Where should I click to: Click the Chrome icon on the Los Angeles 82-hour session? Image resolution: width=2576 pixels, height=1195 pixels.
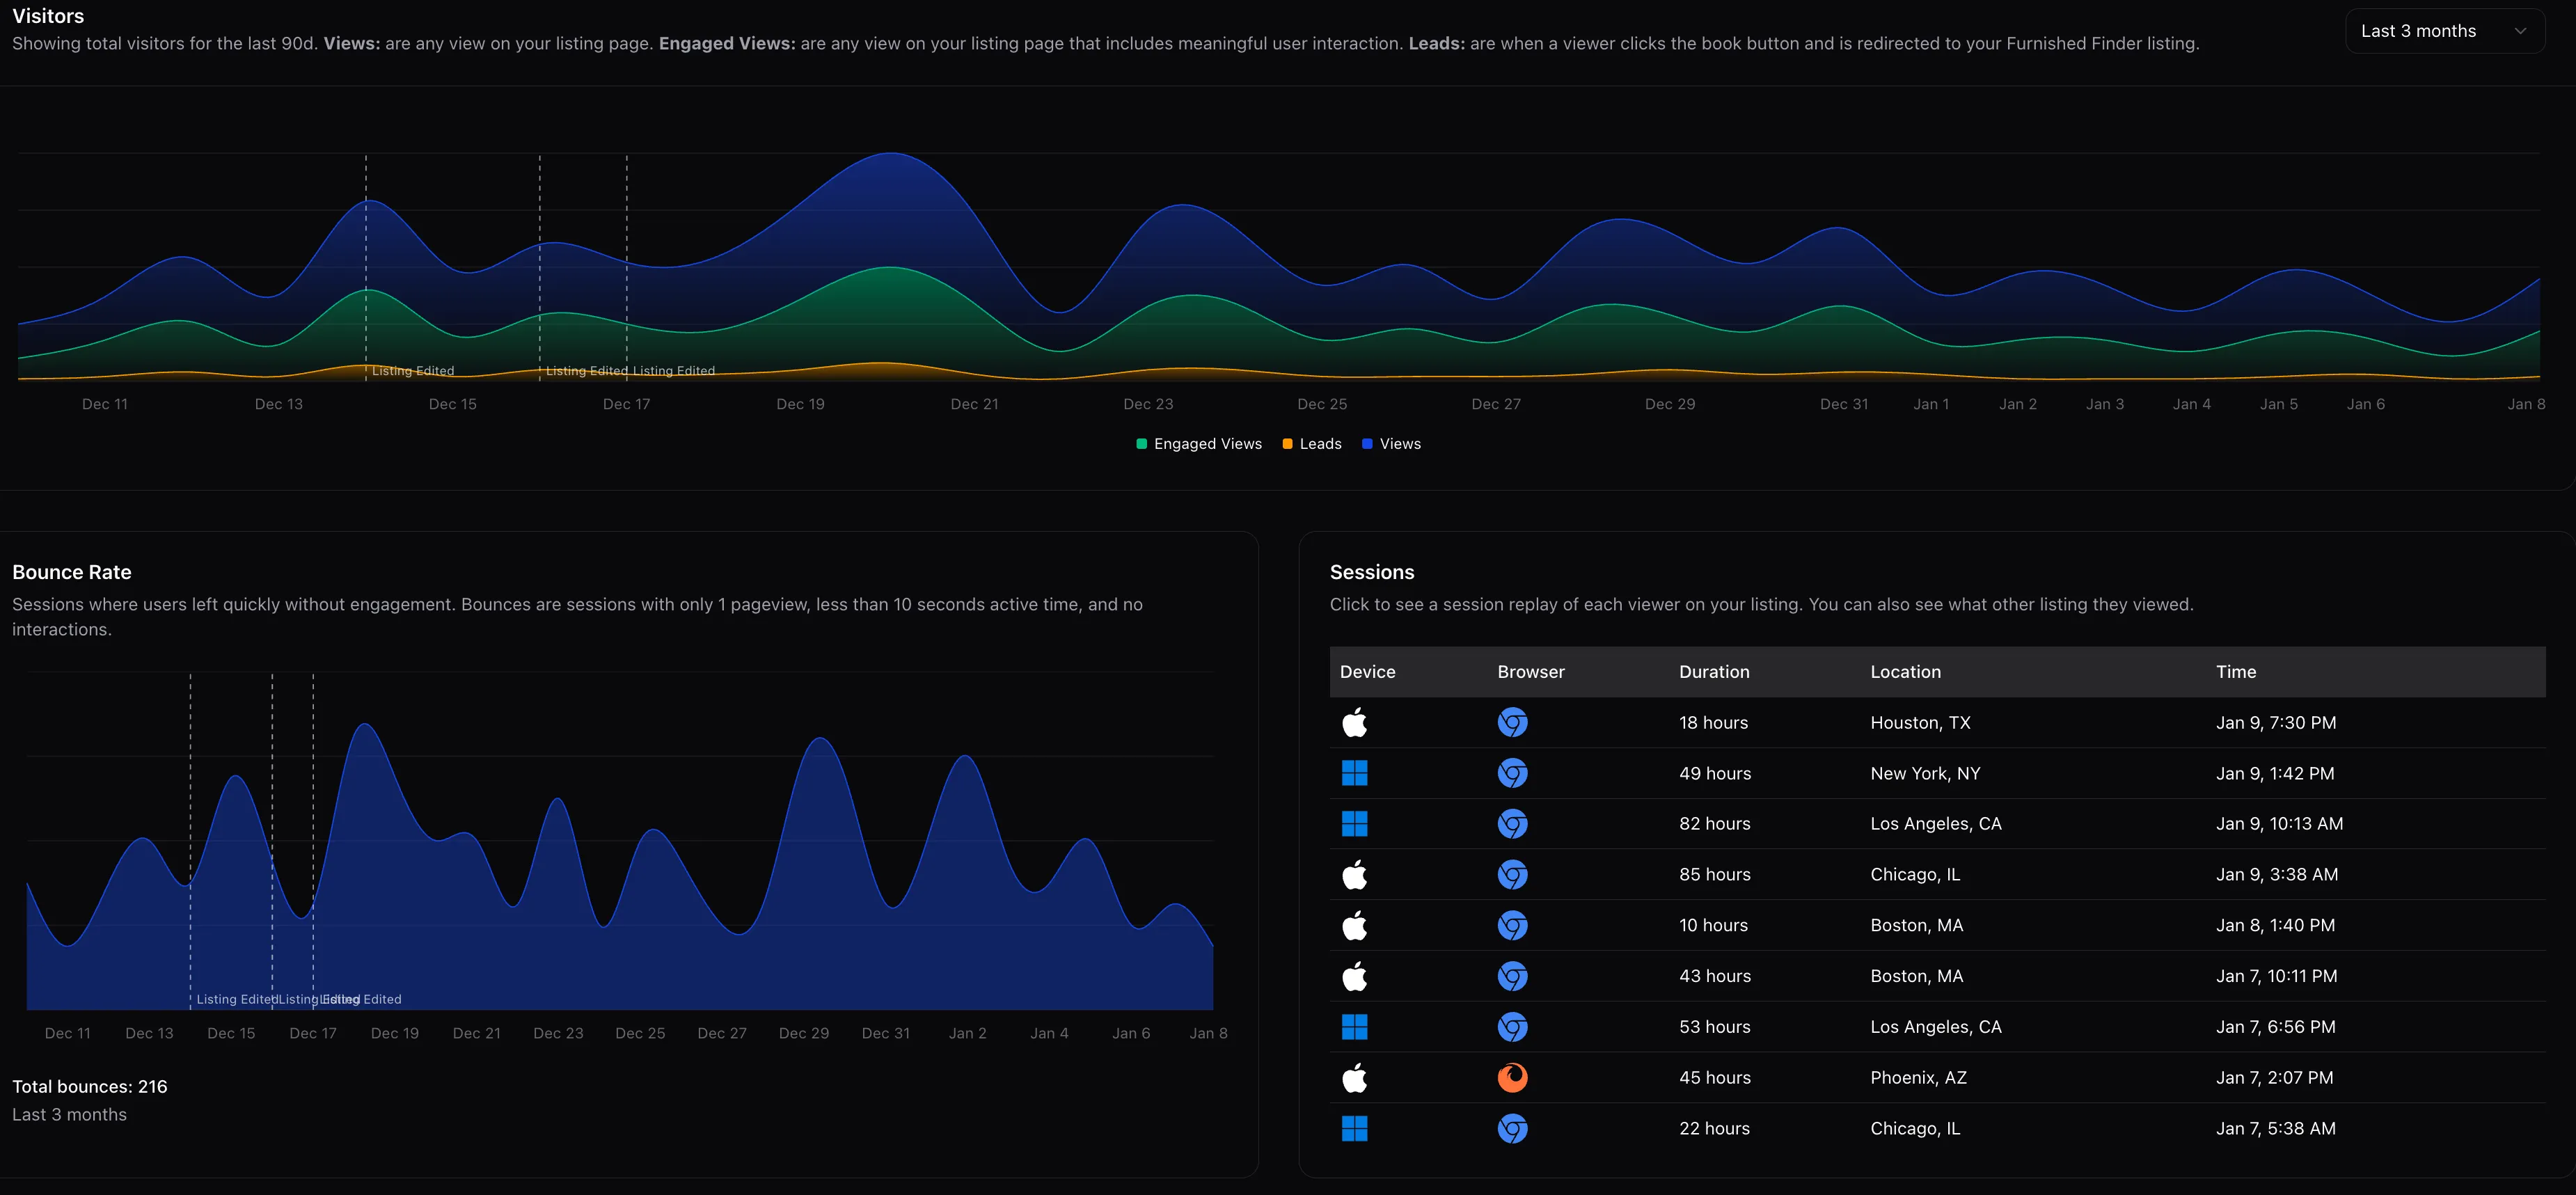(1512, 823)
